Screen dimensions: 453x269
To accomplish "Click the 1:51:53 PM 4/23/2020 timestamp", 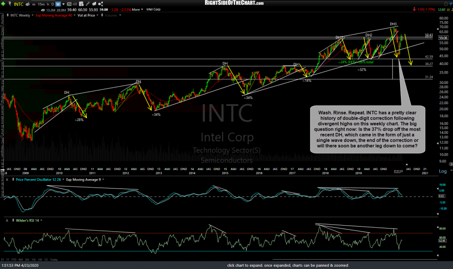I will 20,265.
